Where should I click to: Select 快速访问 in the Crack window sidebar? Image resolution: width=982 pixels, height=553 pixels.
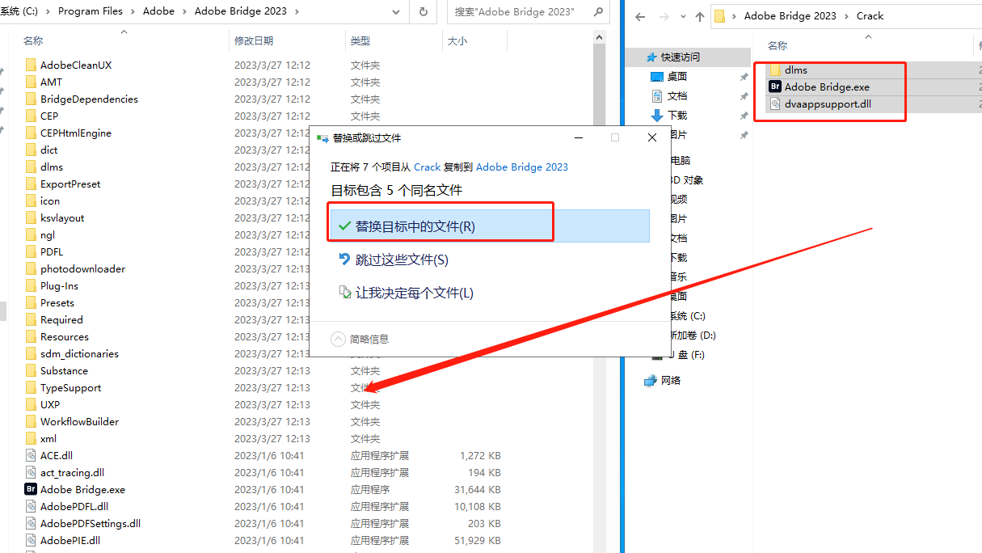[681, 57]
